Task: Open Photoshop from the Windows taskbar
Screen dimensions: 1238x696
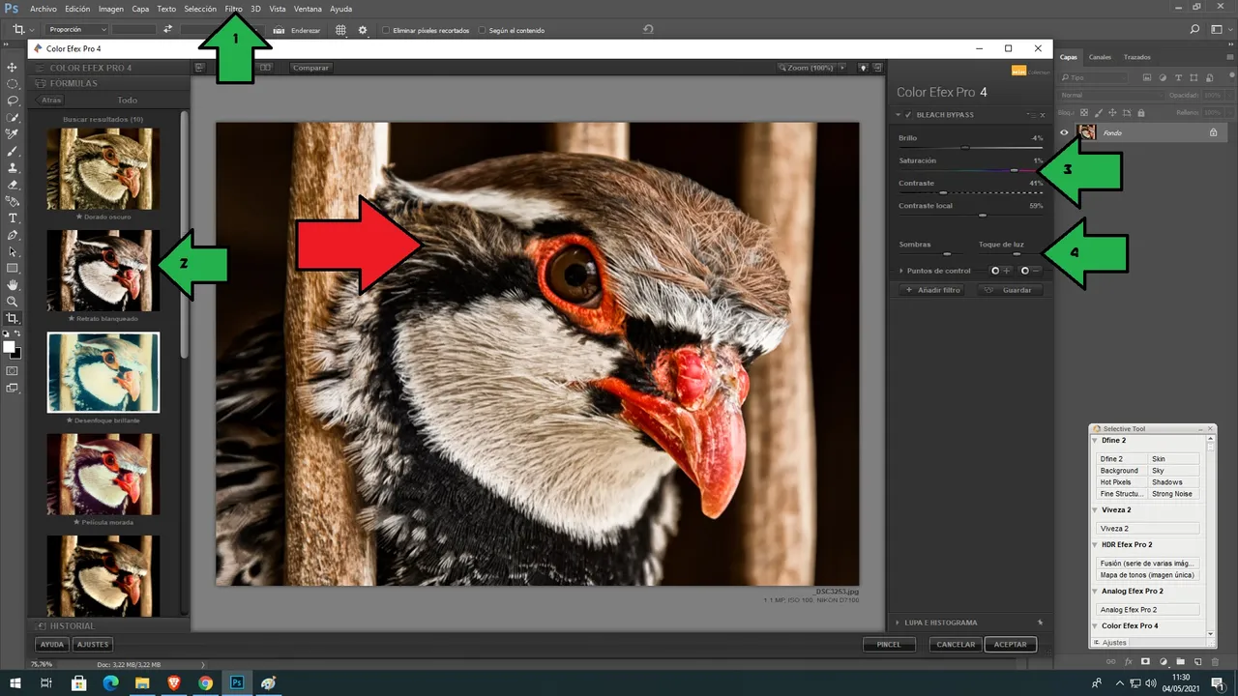Action: pos(237,682)
